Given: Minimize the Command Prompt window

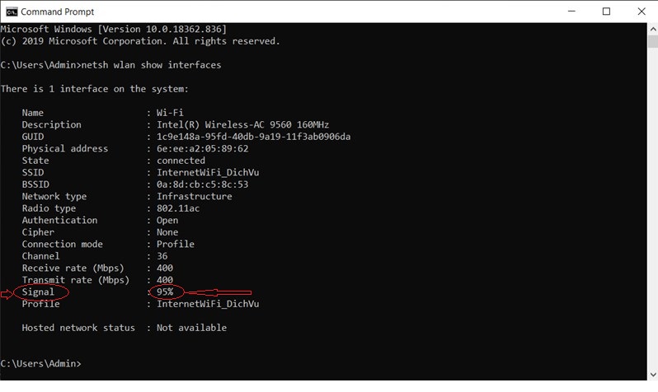Looking at the screenshot, I should 571,12.
